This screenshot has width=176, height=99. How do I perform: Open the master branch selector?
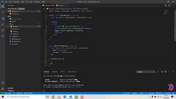[x=8, y=93]
